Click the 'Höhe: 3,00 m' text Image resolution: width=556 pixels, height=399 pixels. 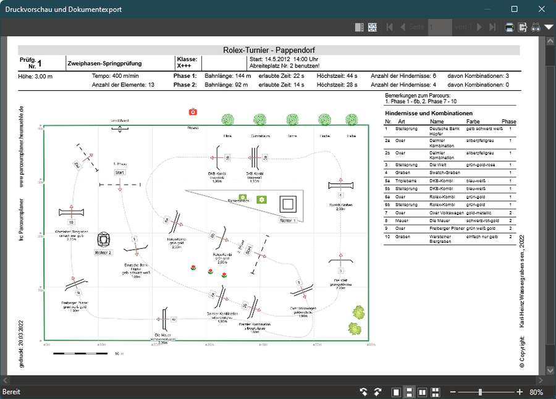tap(35, 76)
